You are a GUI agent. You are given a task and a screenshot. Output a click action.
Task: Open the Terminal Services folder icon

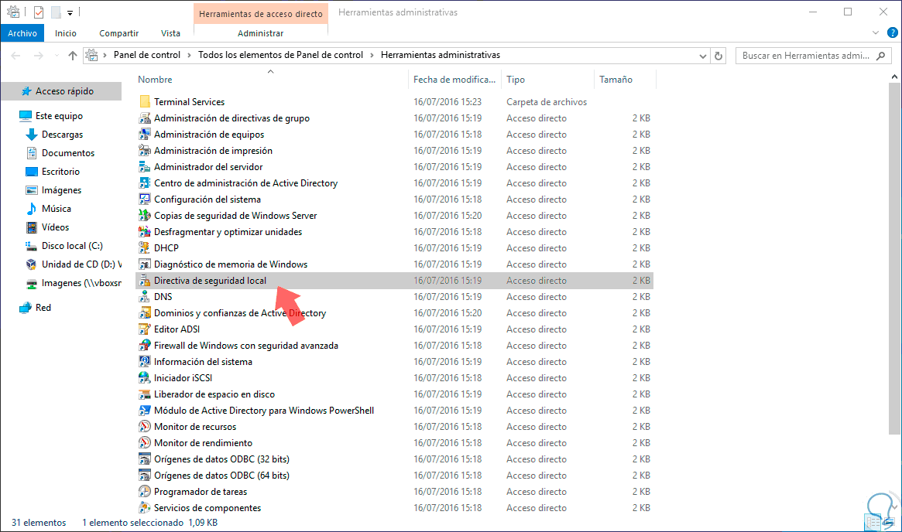point(144,102)
